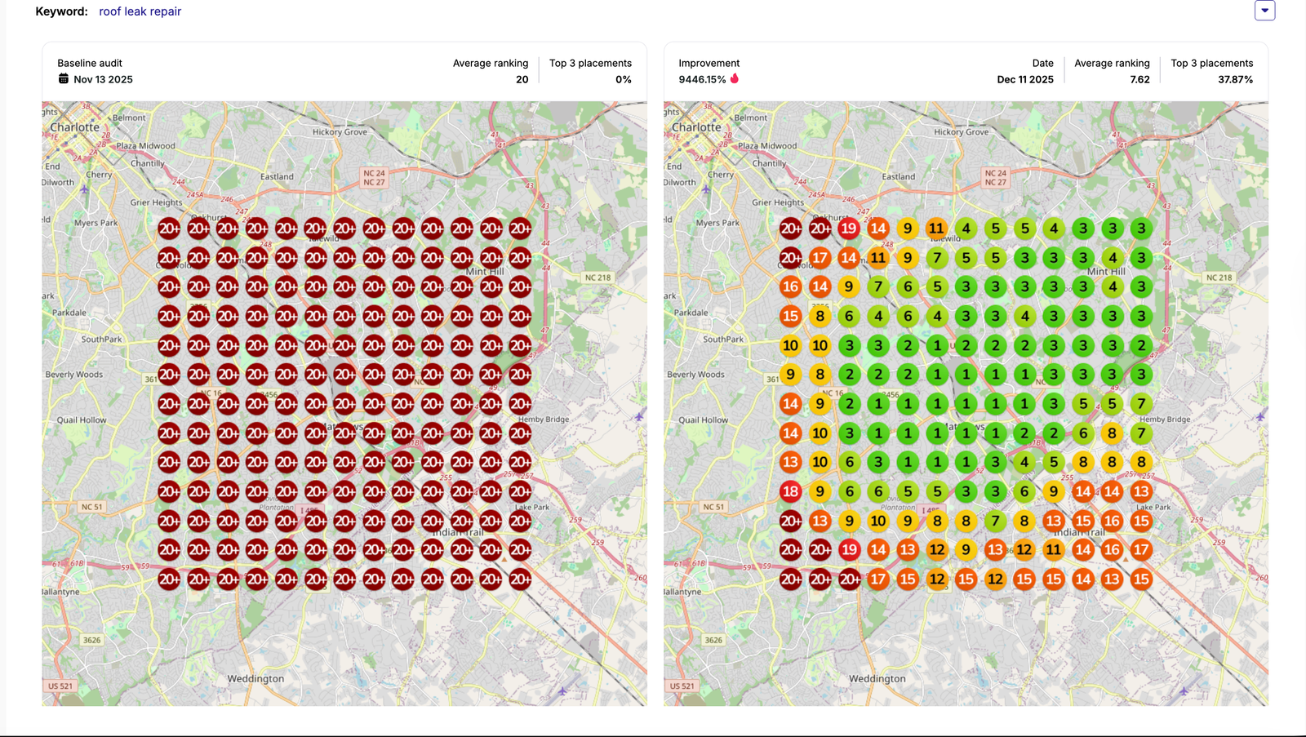Click 'Charlotte' label on the improvement map
The height and width of the screenshot is (737, 1306).
point(696,127)
